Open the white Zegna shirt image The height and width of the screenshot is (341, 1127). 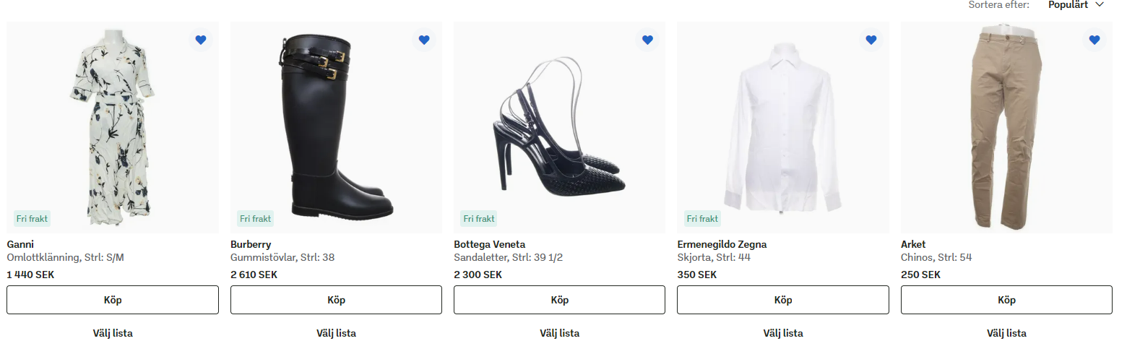[783, 127]
